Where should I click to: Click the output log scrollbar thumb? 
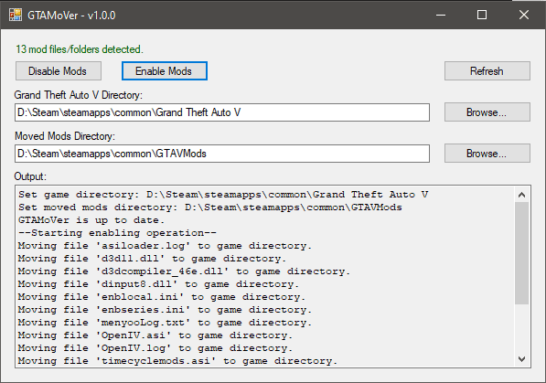521,253
